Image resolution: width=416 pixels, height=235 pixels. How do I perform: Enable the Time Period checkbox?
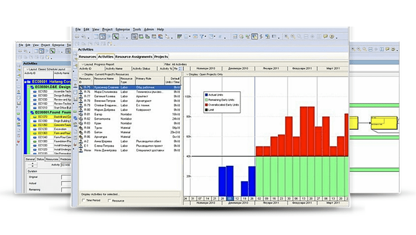pyautogui.click(x=83, y=201)
